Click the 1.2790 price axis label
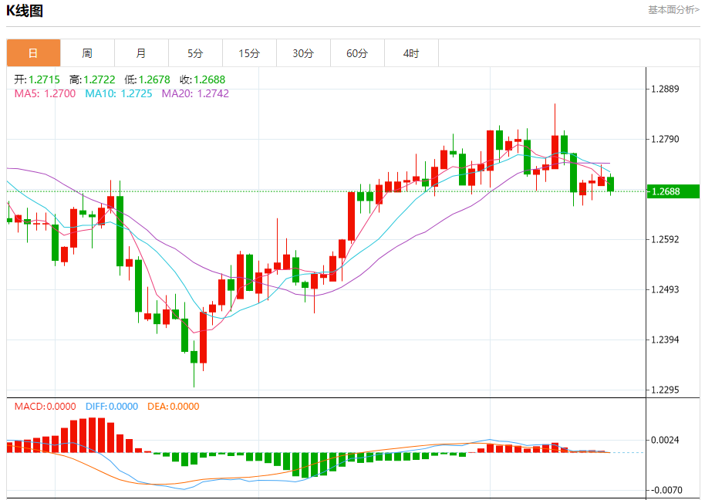705x500 pixels. [665, 140]
